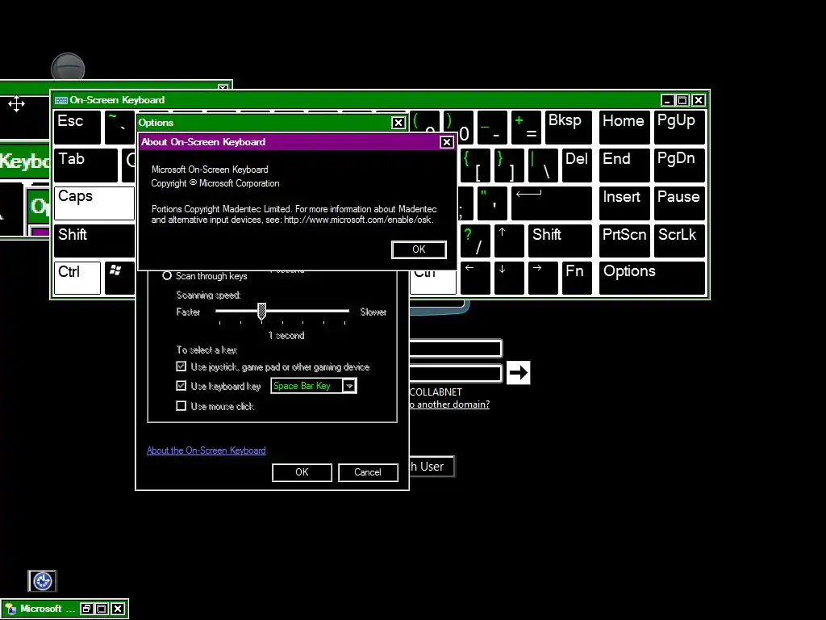Image resolution: width=826 pixels, height=620 pixels.
Task: Click the underscore minus key
Action: point(492,127)
